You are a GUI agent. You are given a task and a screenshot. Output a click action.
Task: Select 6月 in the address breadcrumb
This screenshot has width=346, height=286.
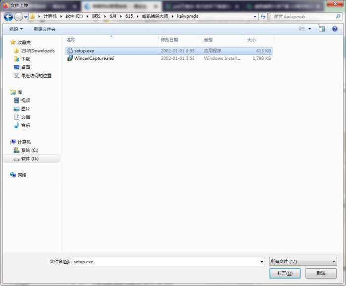point(113,16)
